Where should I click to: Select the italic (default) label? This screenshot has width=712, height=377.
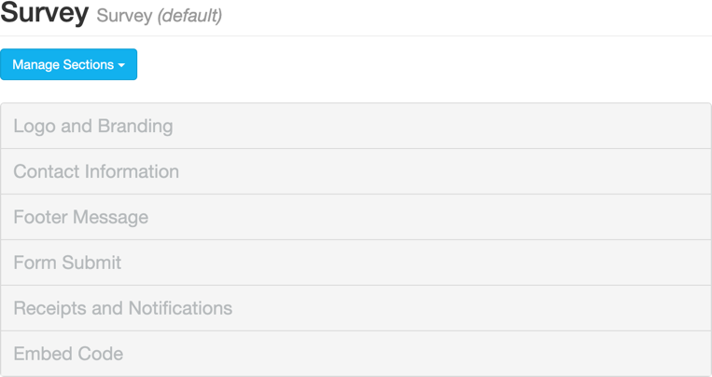[189, 16]
